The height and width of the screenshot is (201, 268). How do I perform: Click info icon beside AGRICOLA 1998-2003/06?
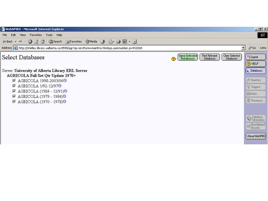click(x=65, y=80)
